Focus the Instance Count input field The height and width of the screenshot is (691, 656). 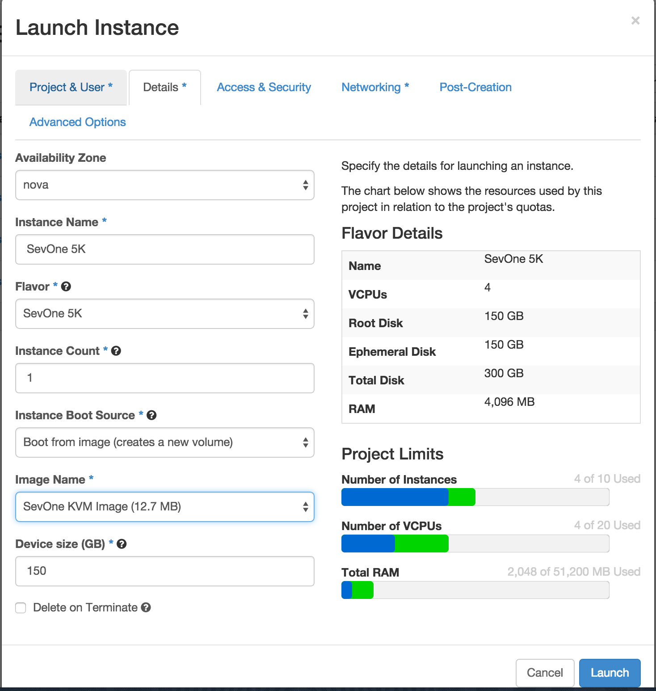tap(165, 378)
